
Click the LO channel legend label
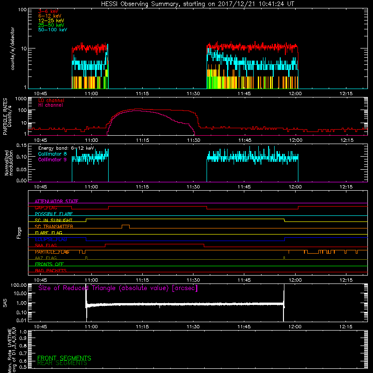51,100
